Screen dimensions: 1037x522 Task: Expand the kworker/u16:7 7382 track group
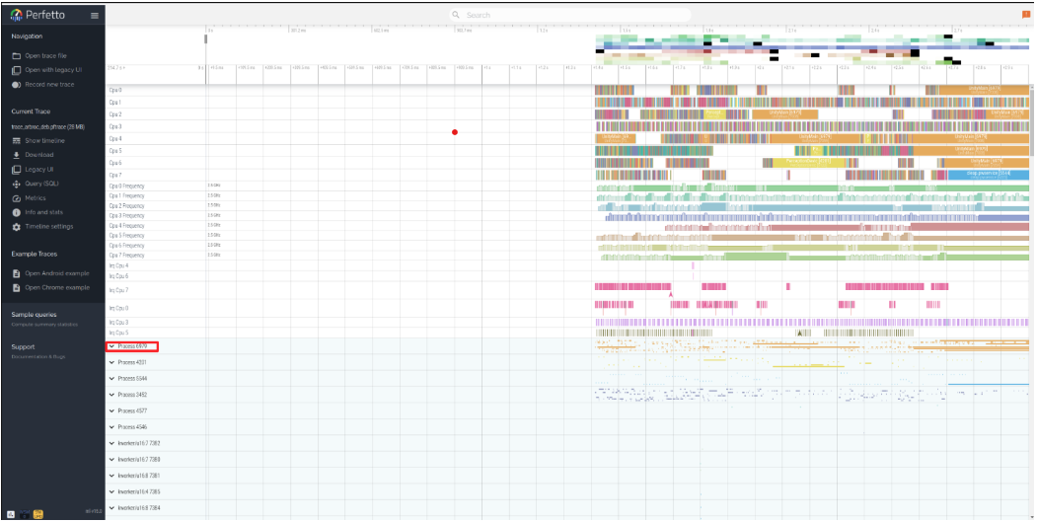[x=111, y=443]
